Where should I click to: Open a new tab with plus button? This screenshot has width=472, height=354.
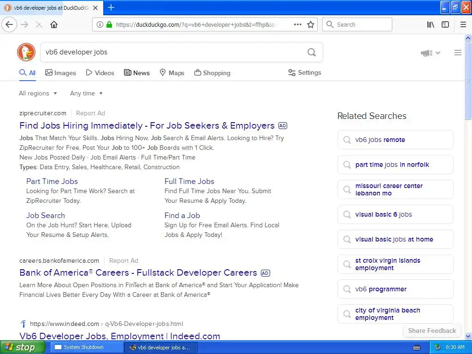click(x=111, y=7)
